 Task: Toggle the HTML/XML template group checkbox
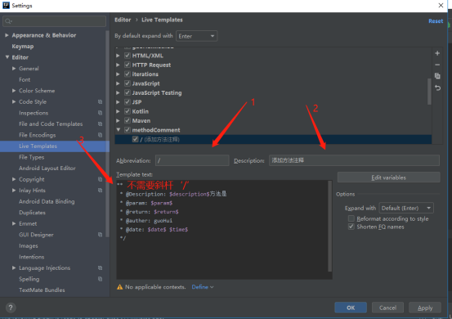click(x=128, y=56)
